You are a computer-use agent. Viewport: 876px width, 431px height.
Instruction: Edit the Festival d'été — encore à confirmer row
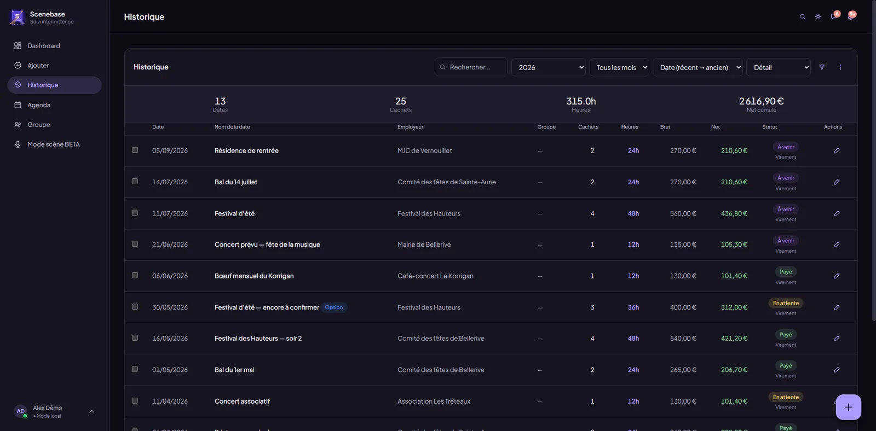click(x=837, y=307)
